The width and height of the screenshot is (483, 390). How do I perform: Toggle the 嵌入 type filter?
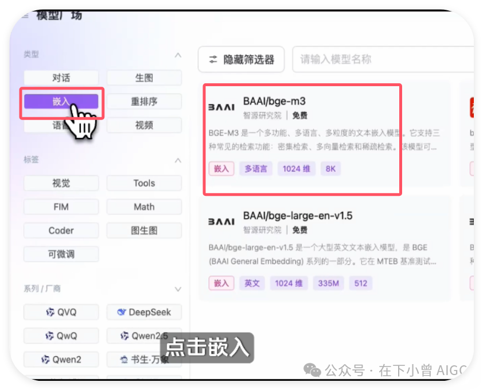click(x=61, y=102)
